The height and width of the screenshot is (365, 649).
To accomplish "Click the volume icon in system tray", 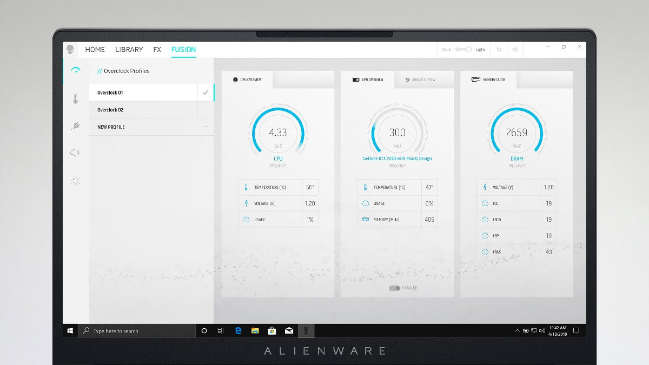I will (542, 330).
